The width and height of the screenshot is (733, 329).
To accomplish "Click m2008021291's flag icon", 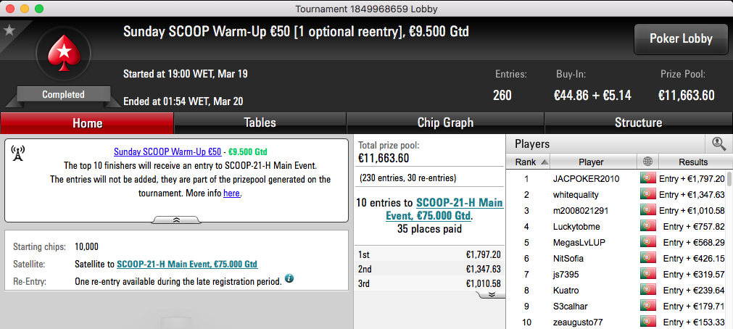I will click(647, 210).
